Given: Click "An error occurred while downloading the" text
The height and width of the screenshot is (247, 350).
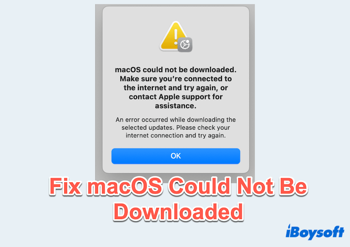Looking at the screenshot, I should (176, 120).
